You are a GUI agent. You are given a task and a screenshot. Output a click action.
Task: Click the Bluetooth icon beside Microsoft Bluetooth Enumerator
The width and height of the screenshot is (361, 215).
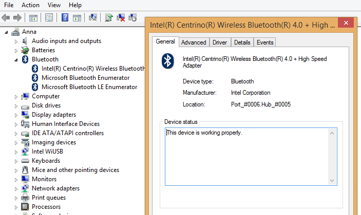[x=35, y=78]
